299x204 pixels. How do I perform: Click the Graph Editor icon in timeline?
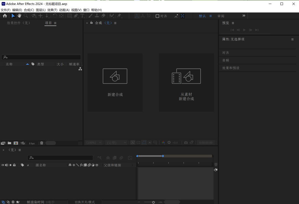coord(130,158)
